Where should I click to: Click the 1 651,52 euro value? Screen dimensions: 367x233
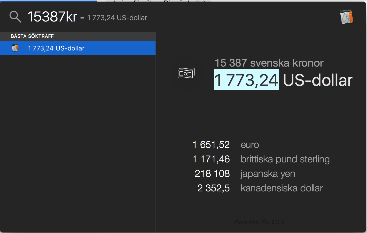pos(211,145)
